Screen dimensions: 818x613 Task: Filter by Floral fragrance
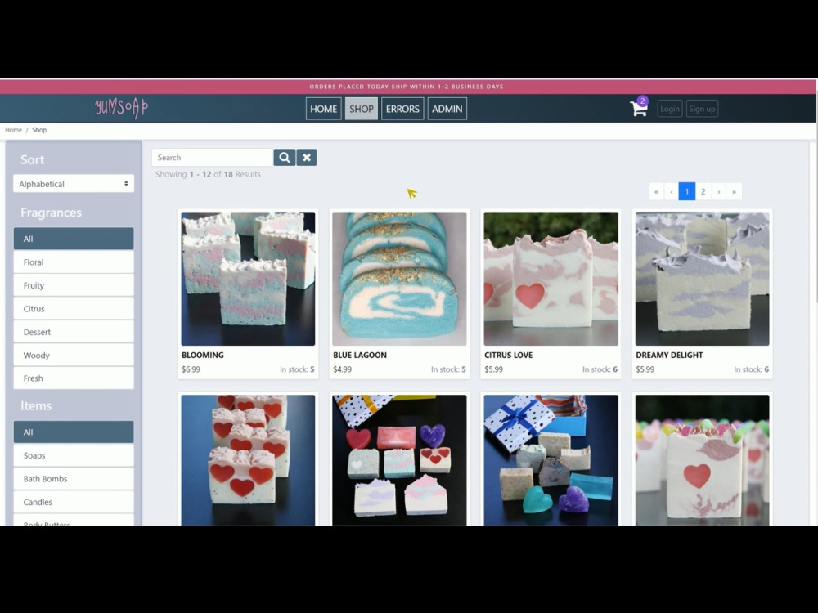coord(74,262)
